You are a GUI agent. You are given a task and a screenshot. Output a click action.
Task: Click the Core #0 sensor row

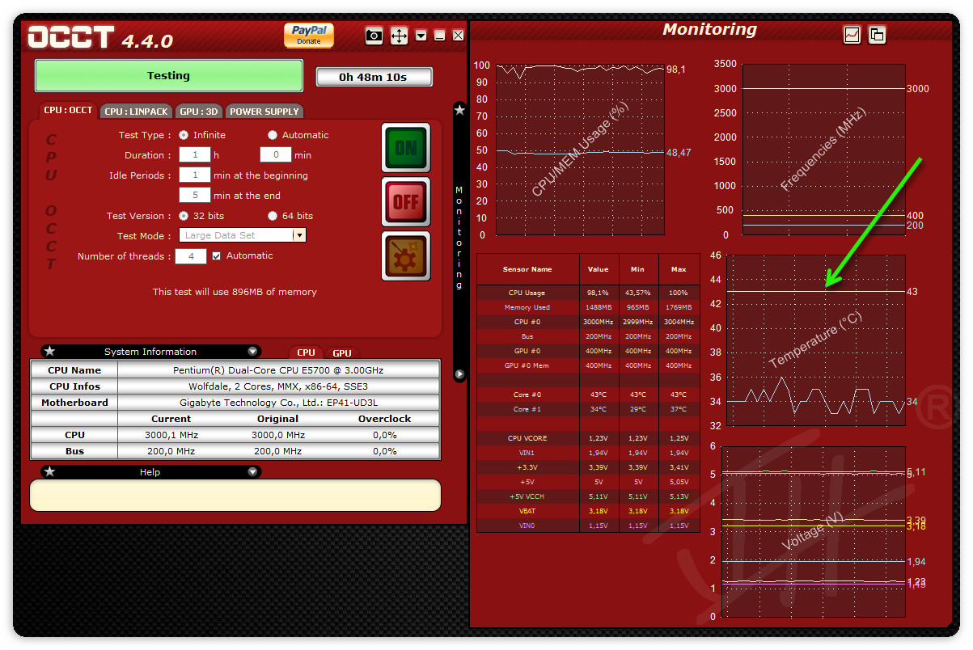pos(588,395)
